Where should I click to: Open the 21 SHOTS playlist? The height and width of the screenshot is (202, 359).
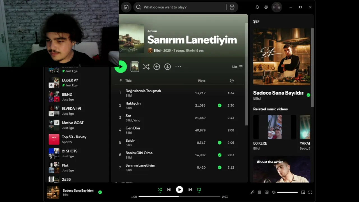77,153
